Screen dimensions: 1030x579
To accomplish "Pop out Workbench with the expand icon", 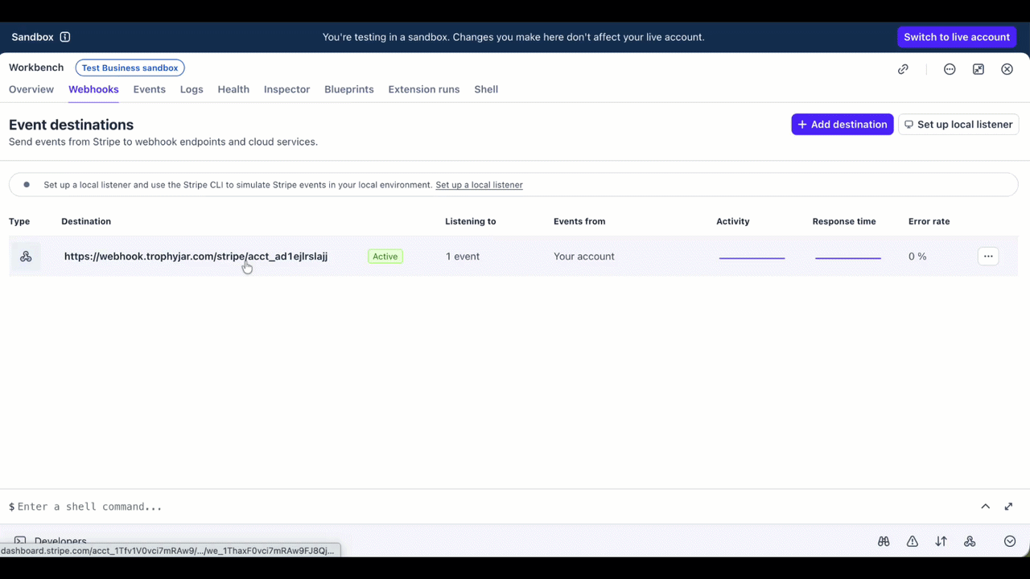I will (978, 69).
